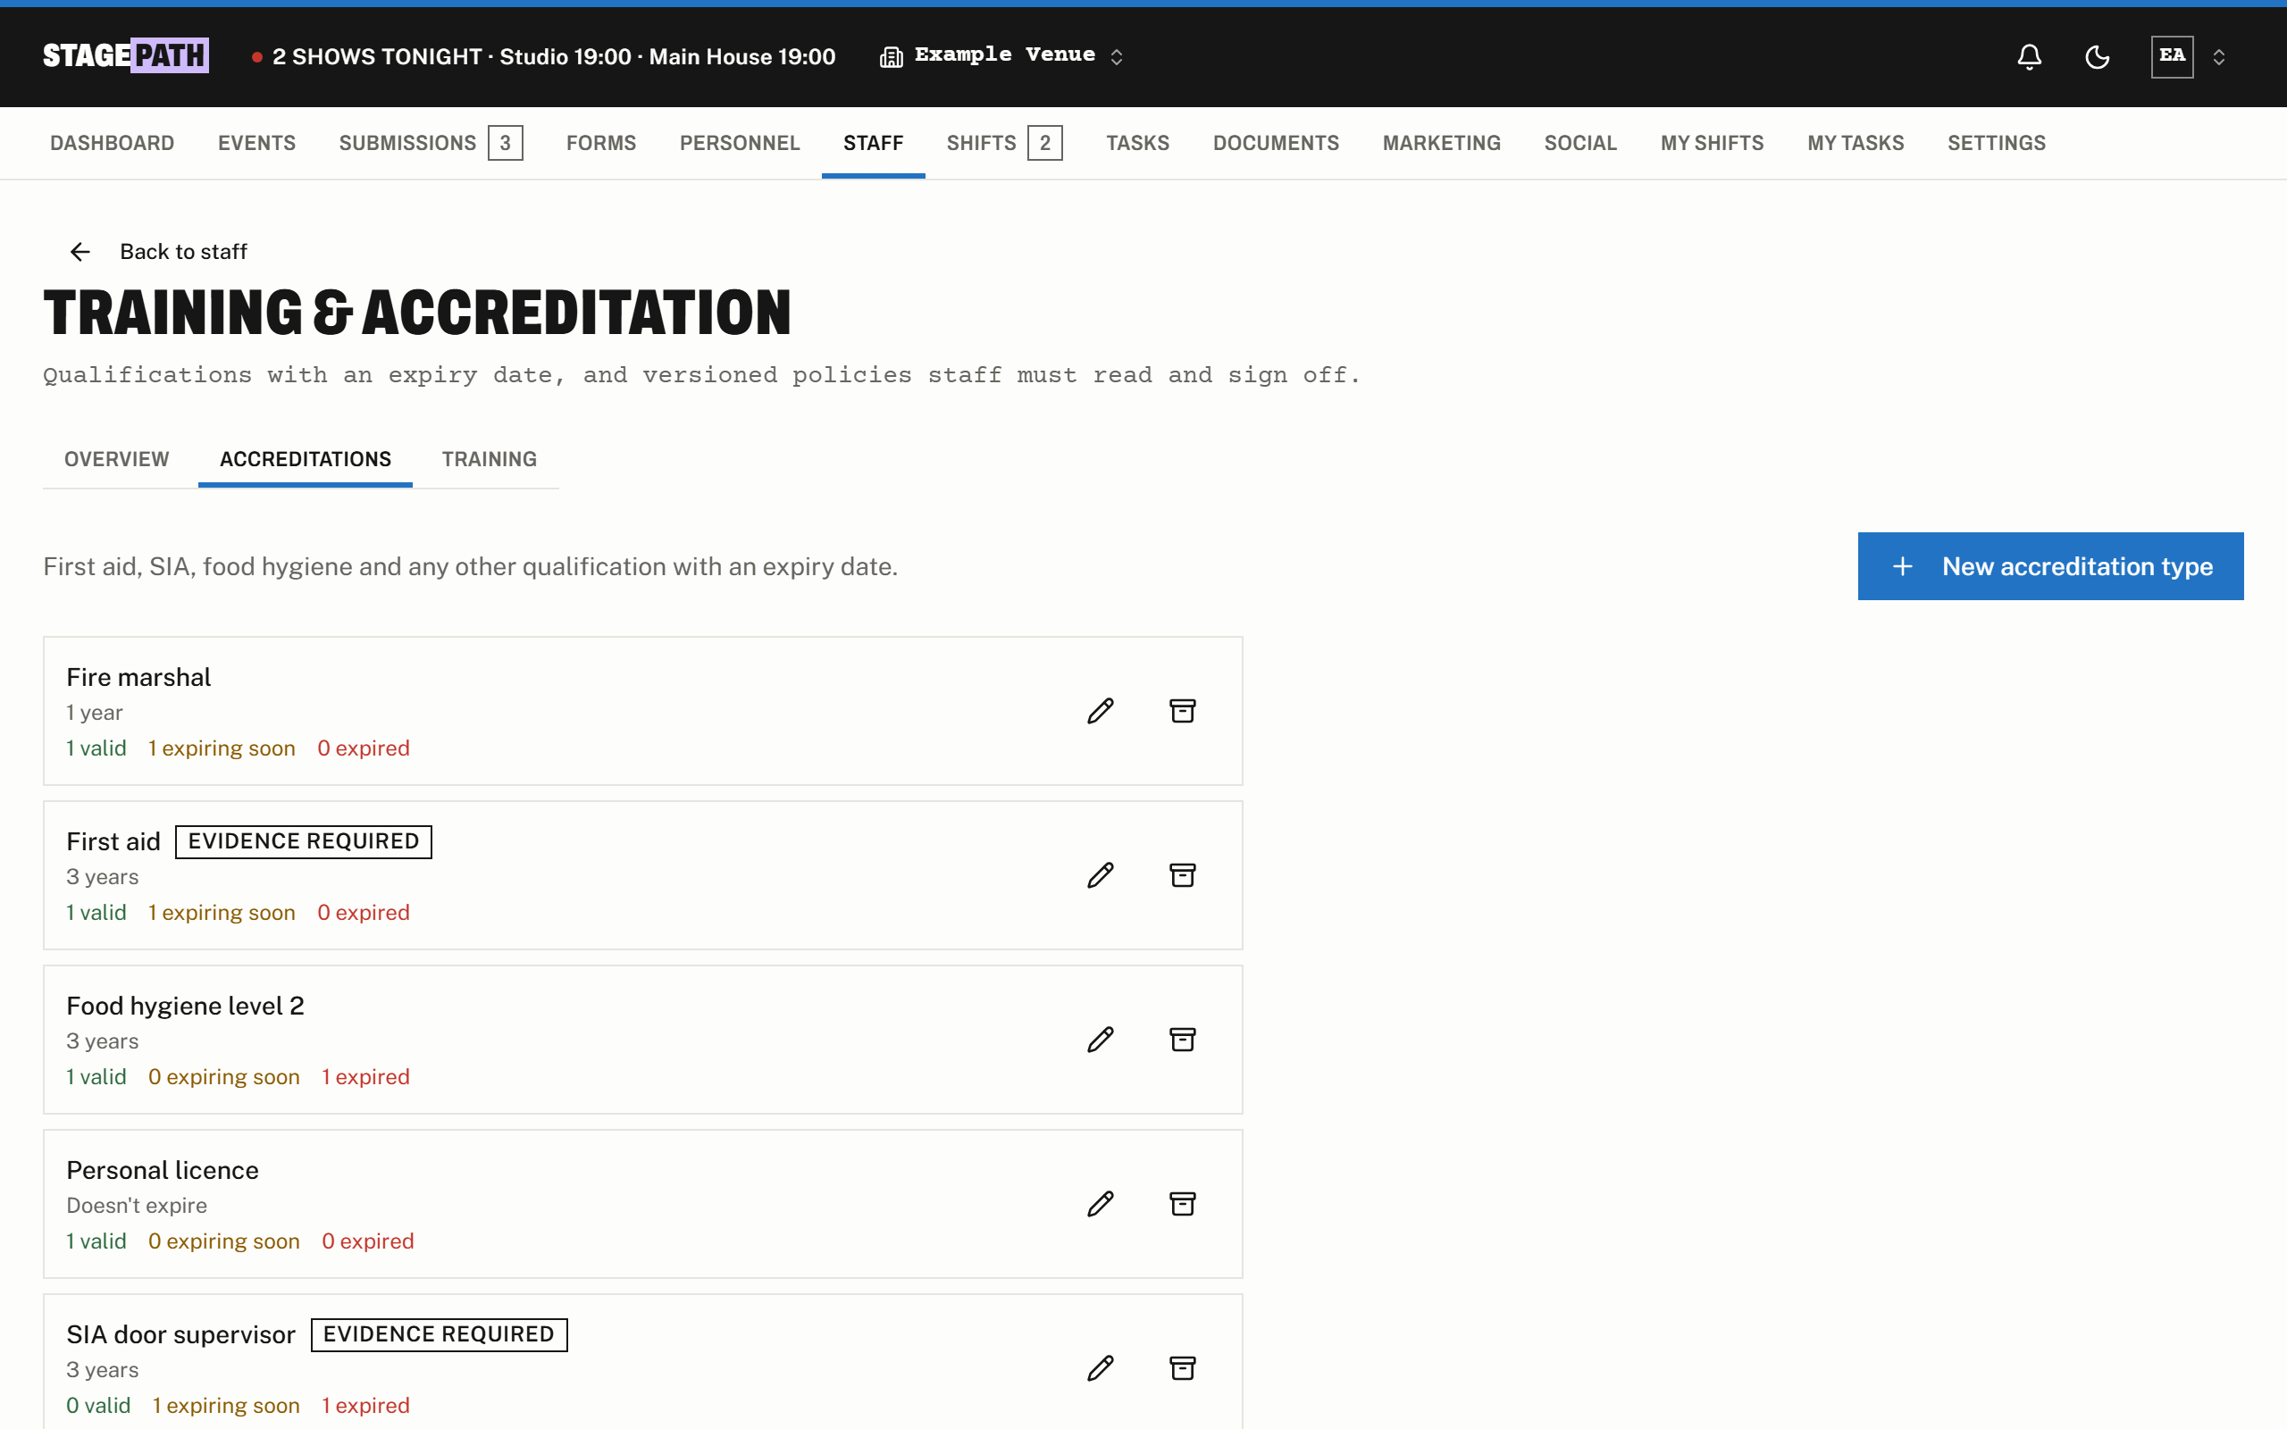Click First aid '1 expiring soon' count
The image size is (2287, 1429).
tap(222, 912)
